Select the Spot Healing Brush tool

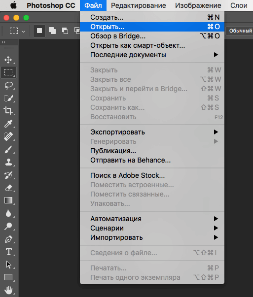8,136
